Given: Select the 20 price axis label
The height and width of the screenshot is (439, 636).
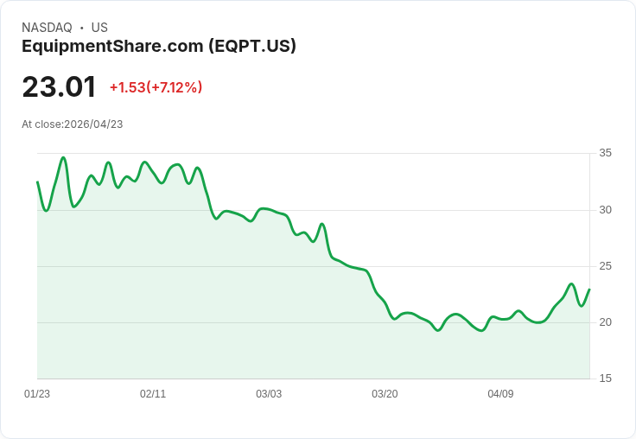Looking at the screenshot, I should (x=606, y=322).
